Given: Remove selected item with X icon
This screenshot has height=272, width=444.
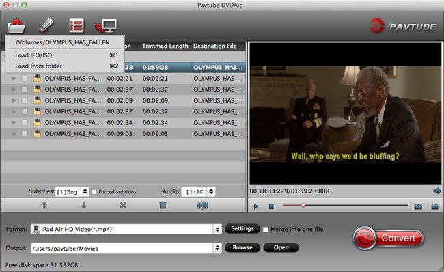Looking at the screenshot, I should tap(123, 205).
